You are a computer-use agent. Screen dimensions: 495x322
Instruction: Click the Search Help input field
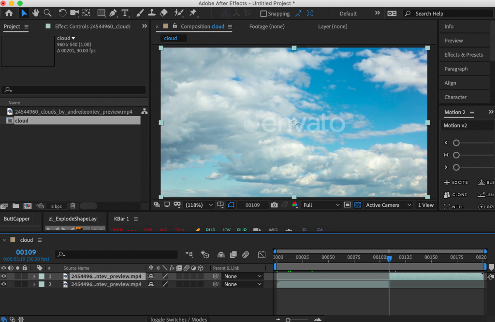[x=450, y=14]
